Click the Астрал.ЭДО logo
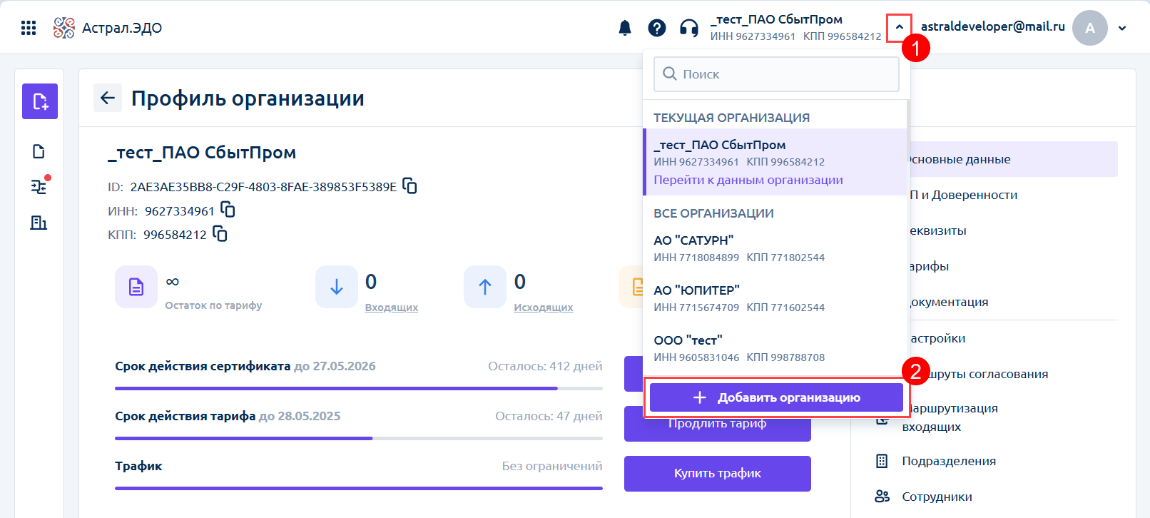1150x518 pixels. 108,28
